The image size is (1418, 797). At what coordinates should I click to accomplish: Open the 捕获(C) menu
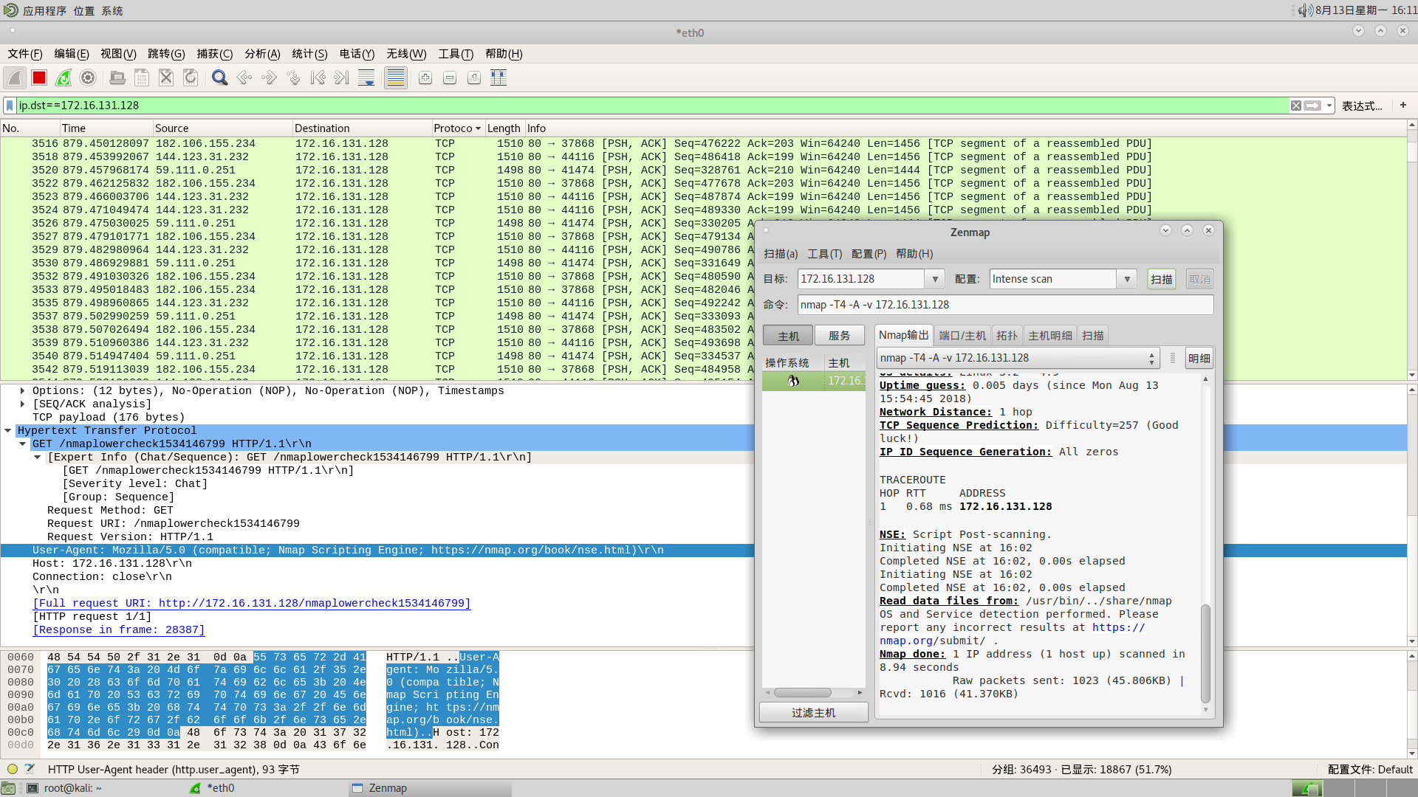pos(214,54)
